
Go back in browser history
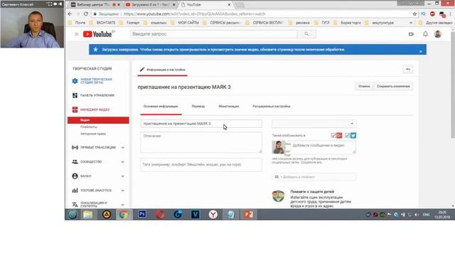tap(70, 14)
